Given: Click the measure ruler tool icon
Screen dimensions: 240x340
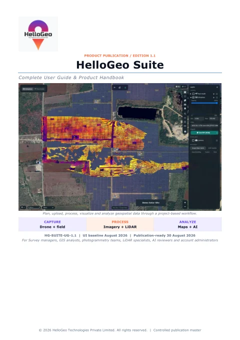Looking at the screenshot, I should 185,126.
